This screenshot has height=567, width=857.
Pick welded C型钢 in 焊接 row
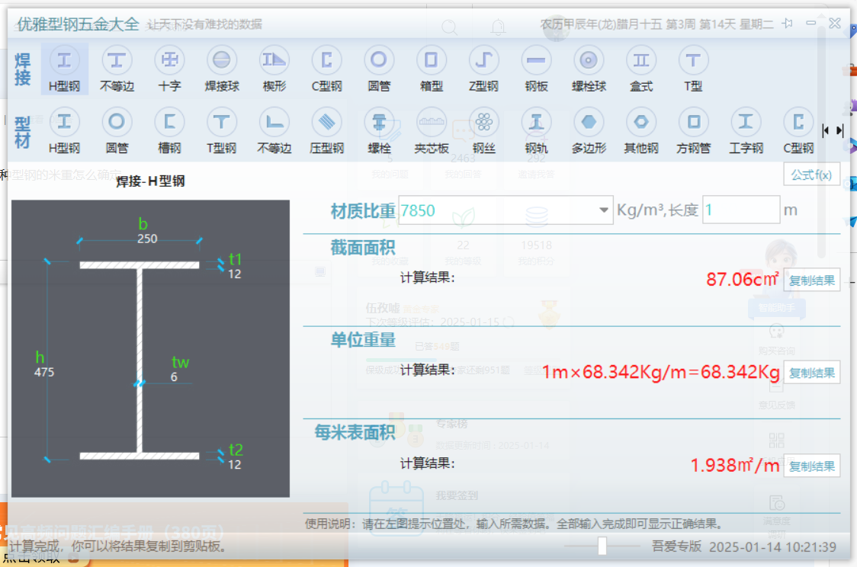[327, 69]
